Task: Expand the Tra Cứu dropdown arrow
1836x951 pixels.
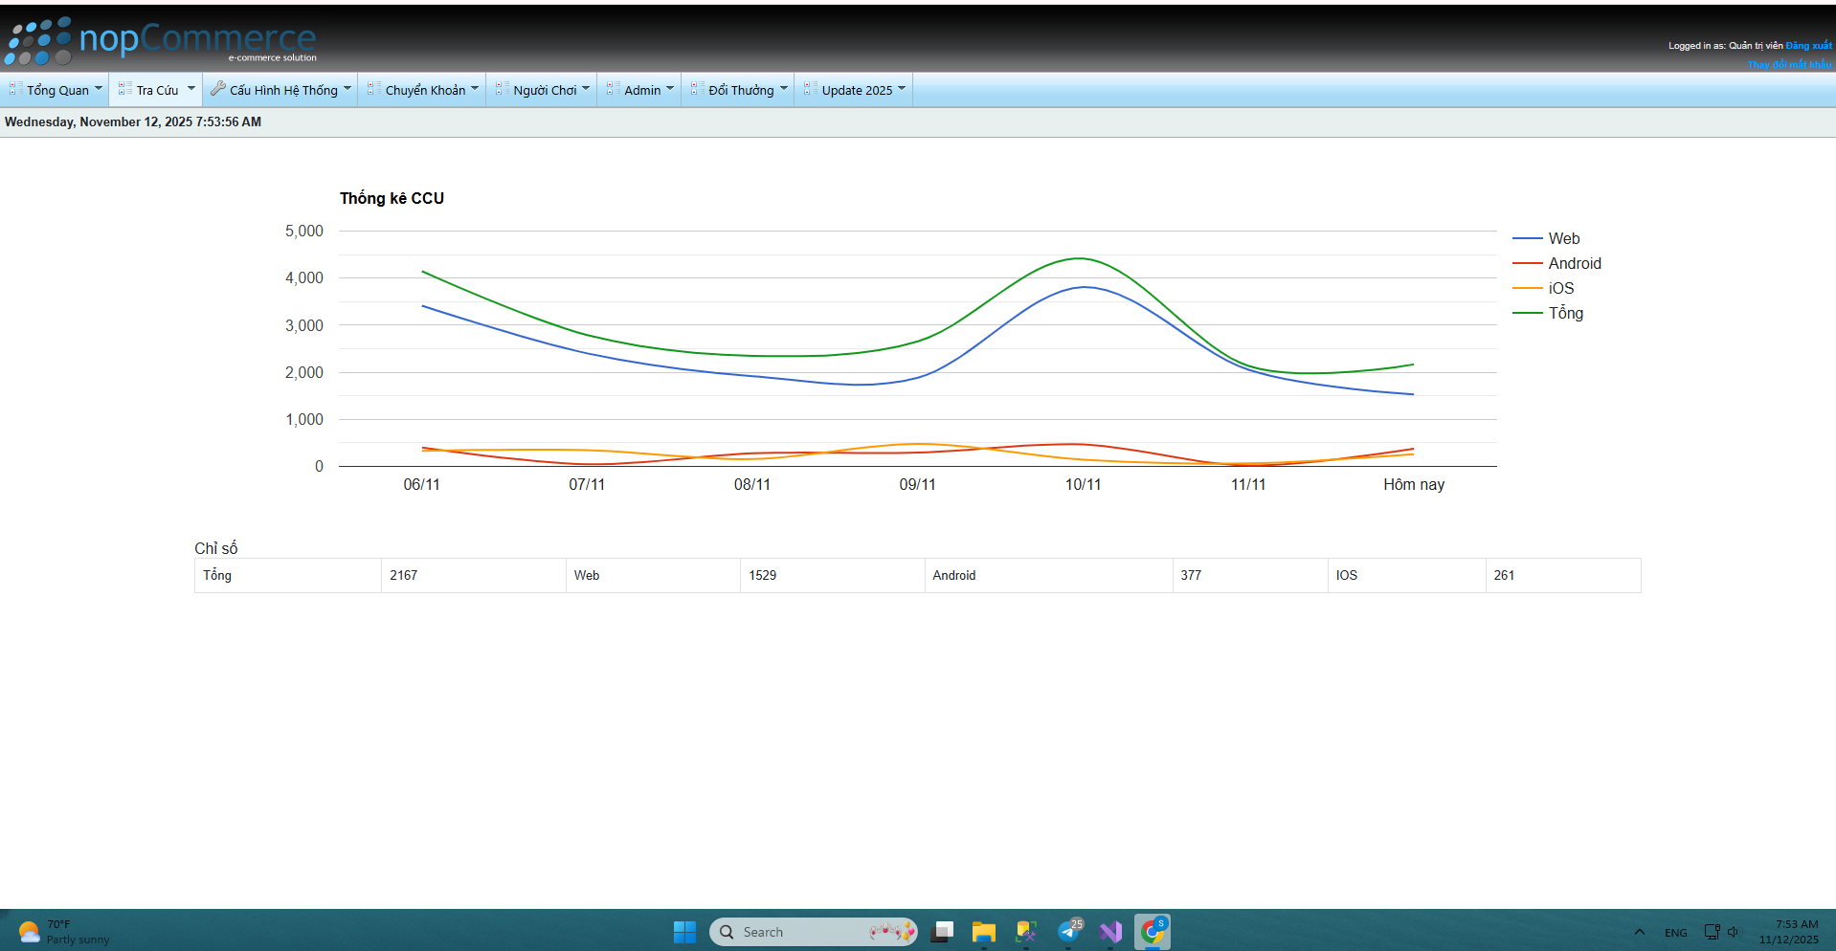Action: pos(190,88)
